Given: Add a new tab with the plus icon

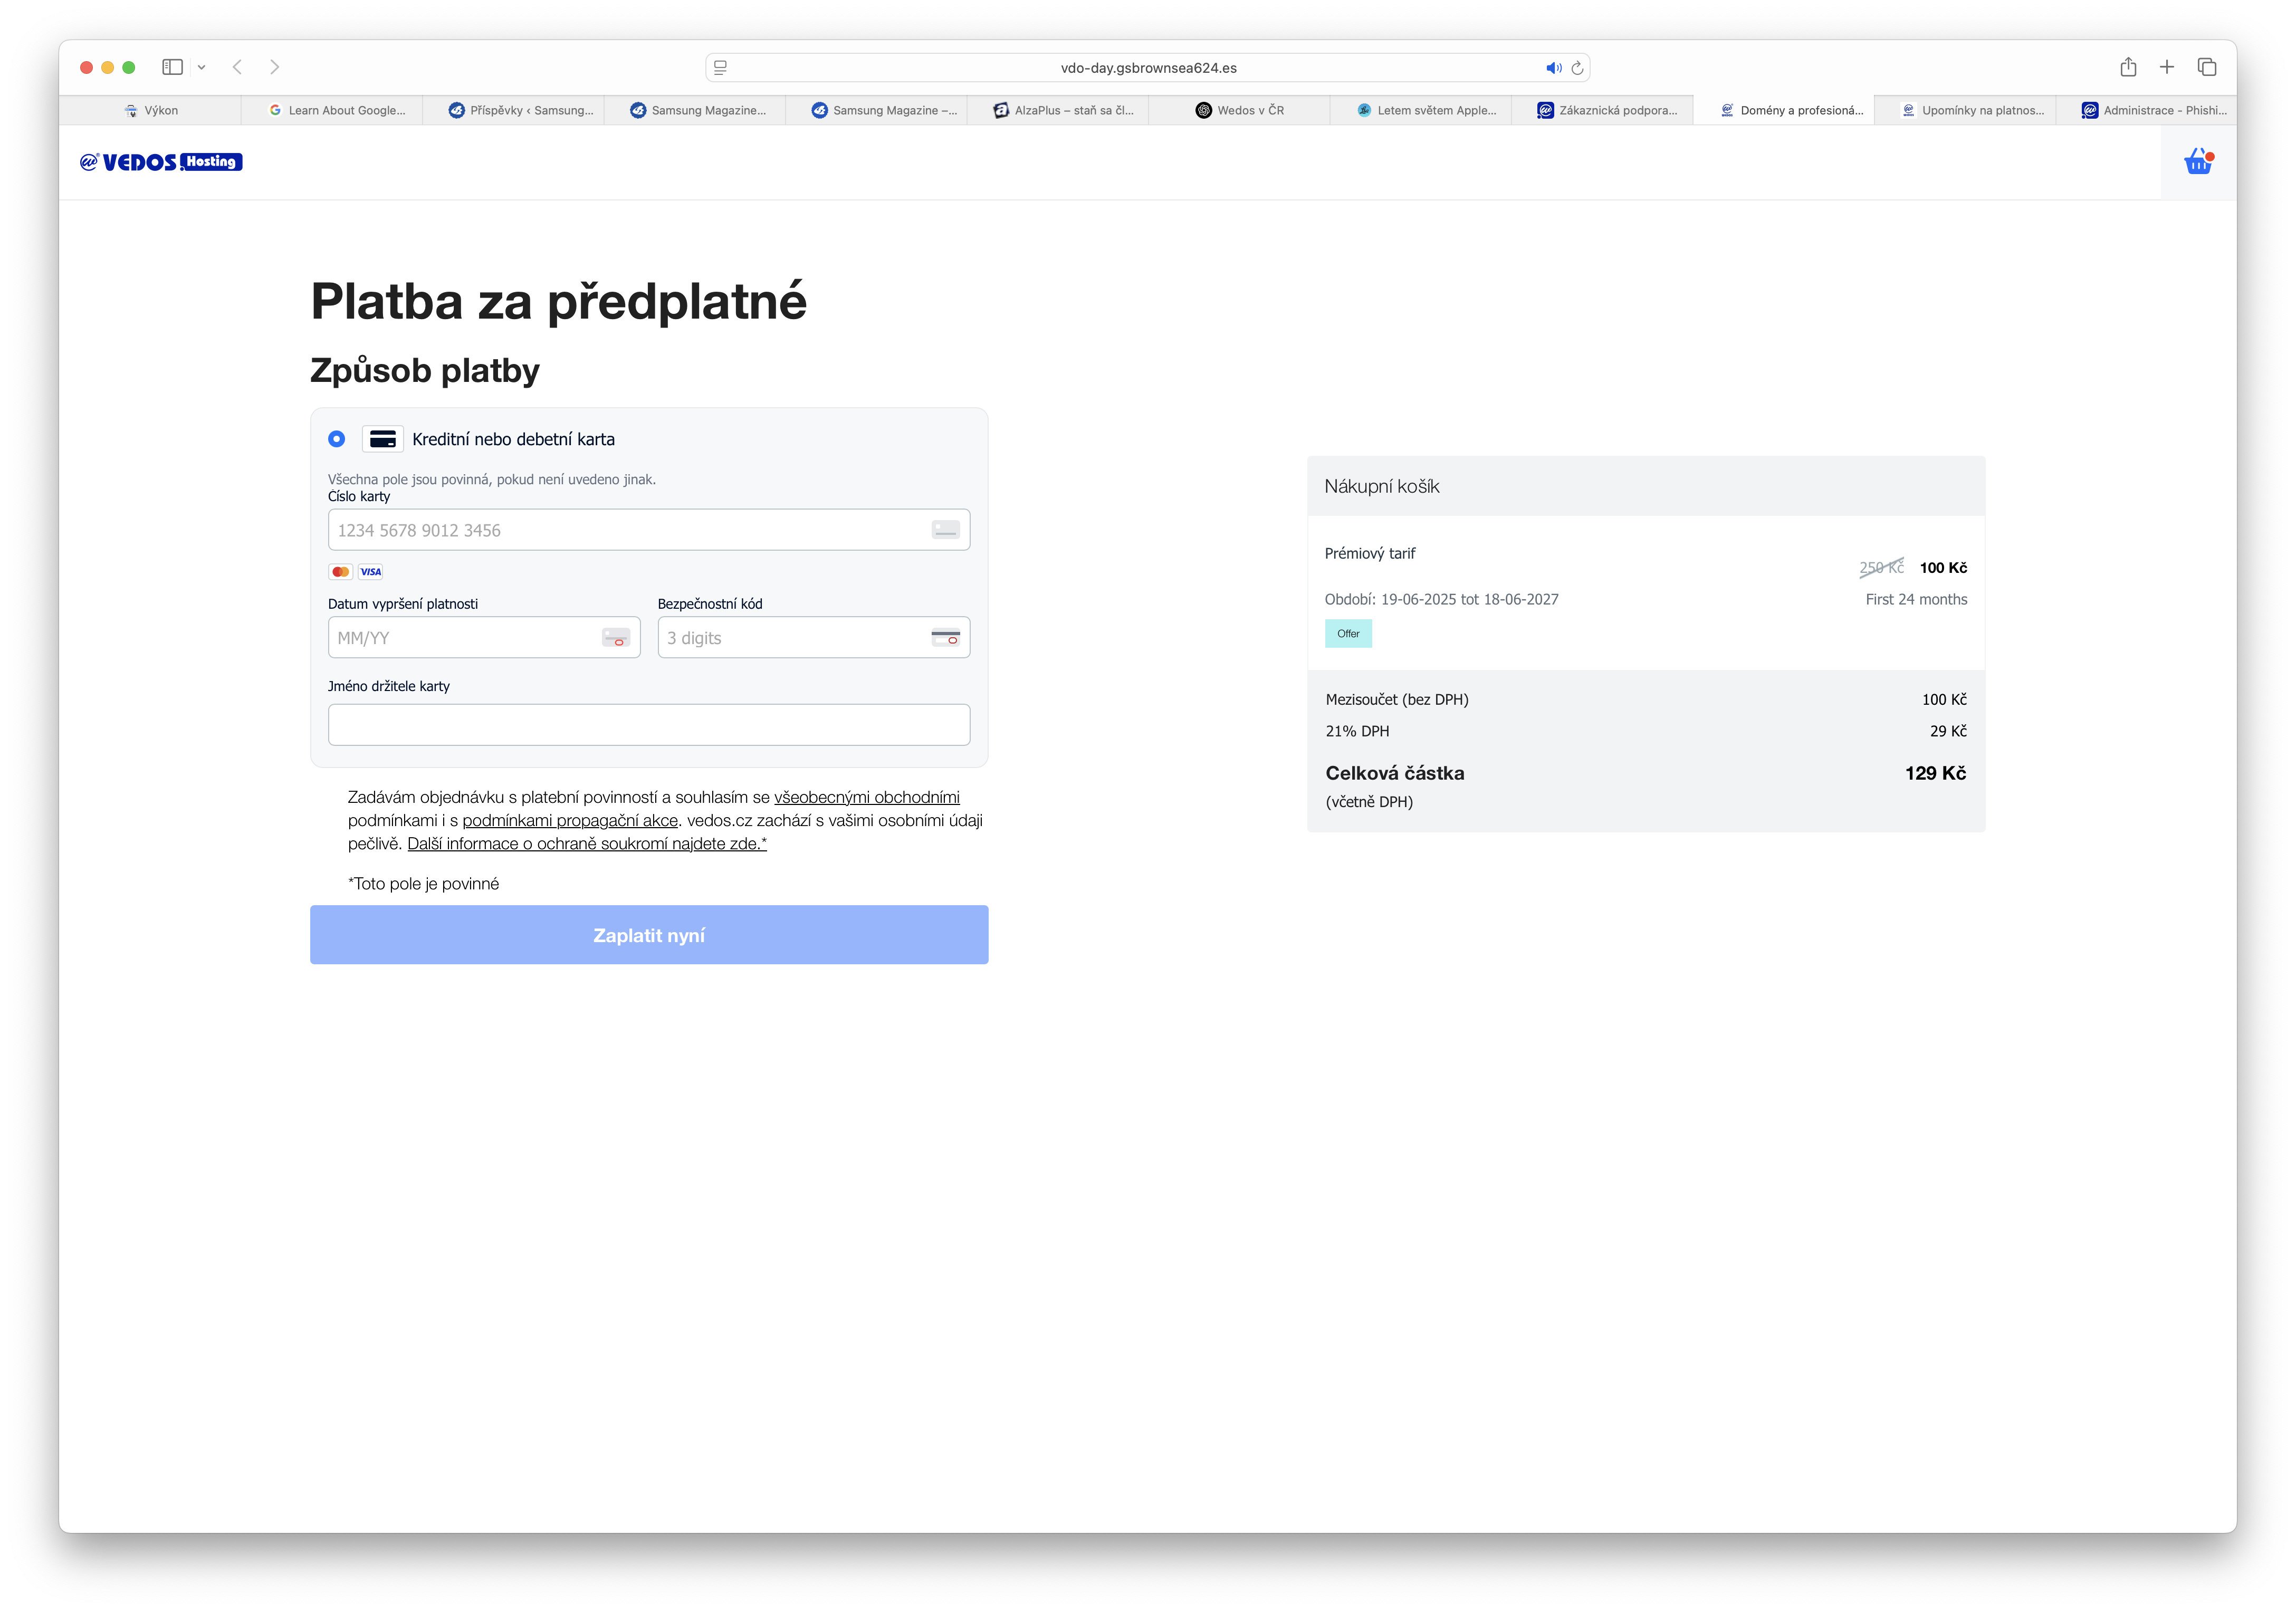Looking at the screenshot, I should tap(2167, 67).
